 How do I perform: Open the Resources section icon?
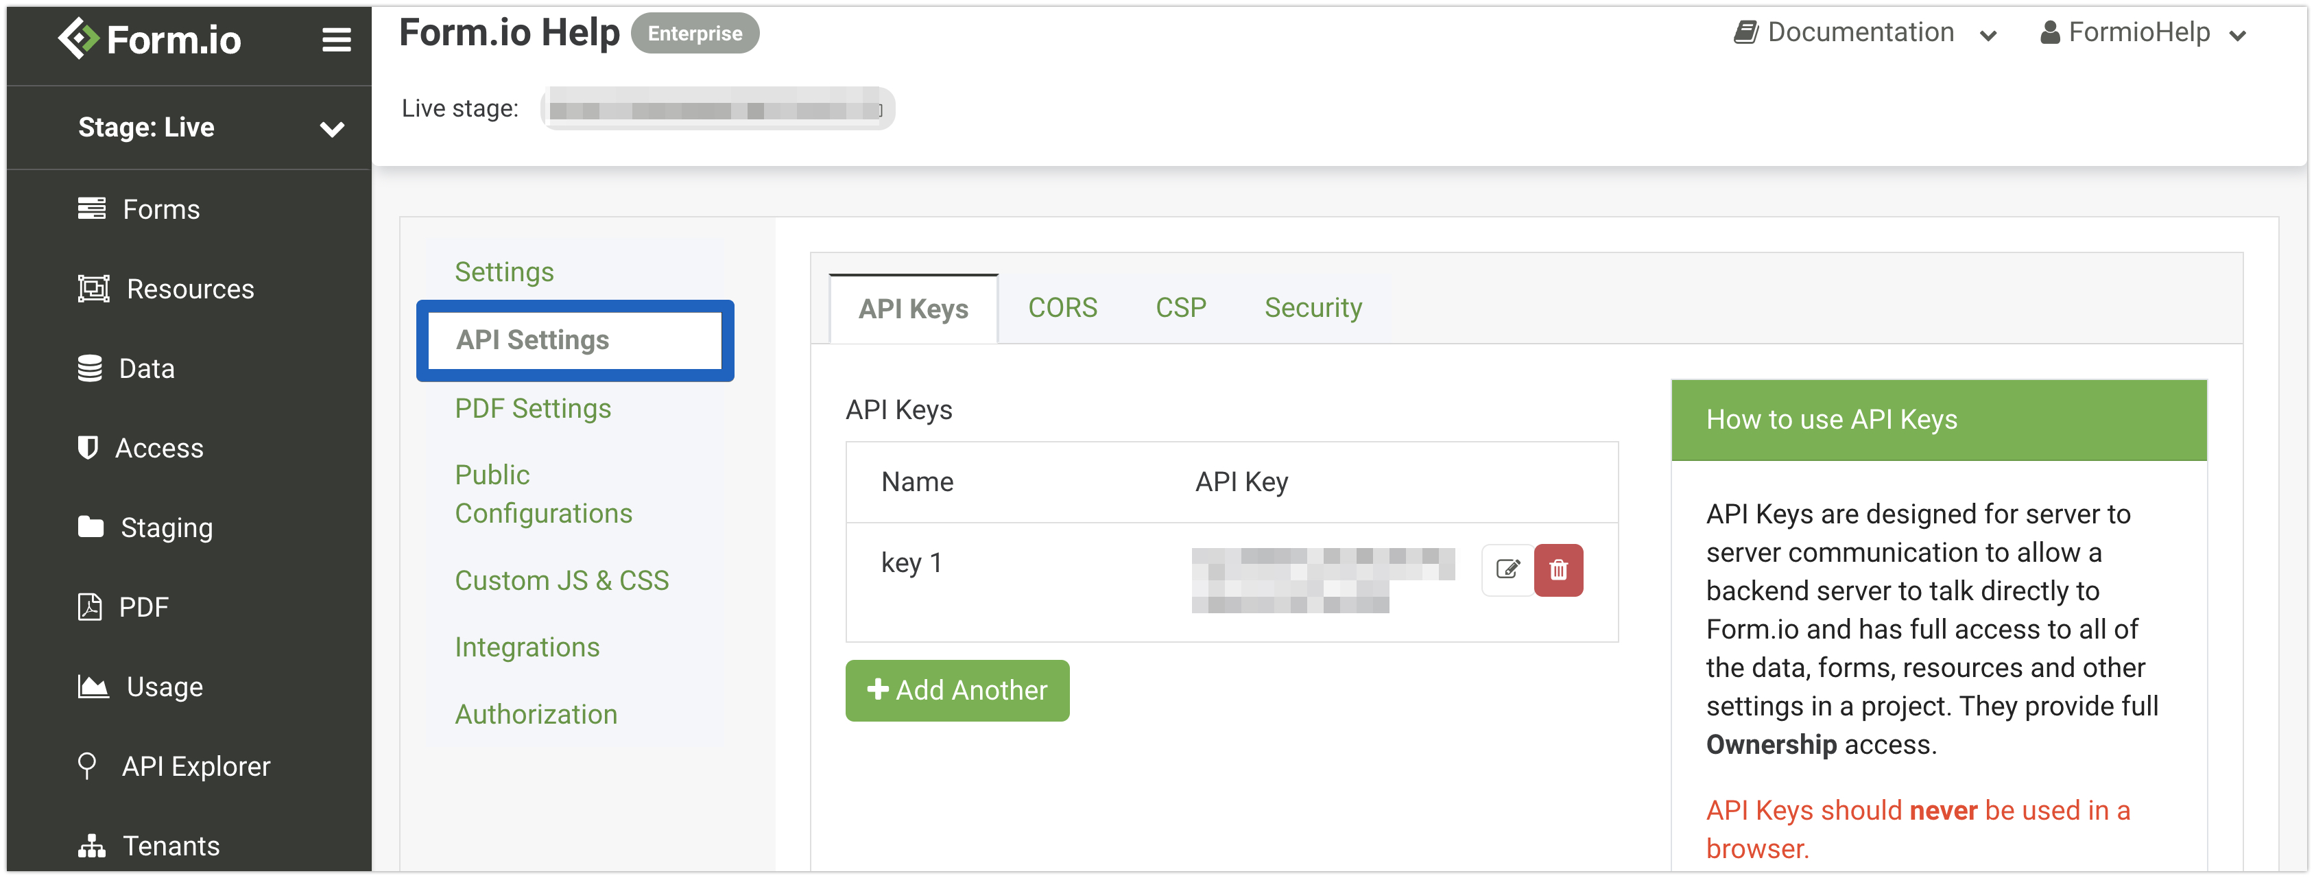[x=93, y=289]
